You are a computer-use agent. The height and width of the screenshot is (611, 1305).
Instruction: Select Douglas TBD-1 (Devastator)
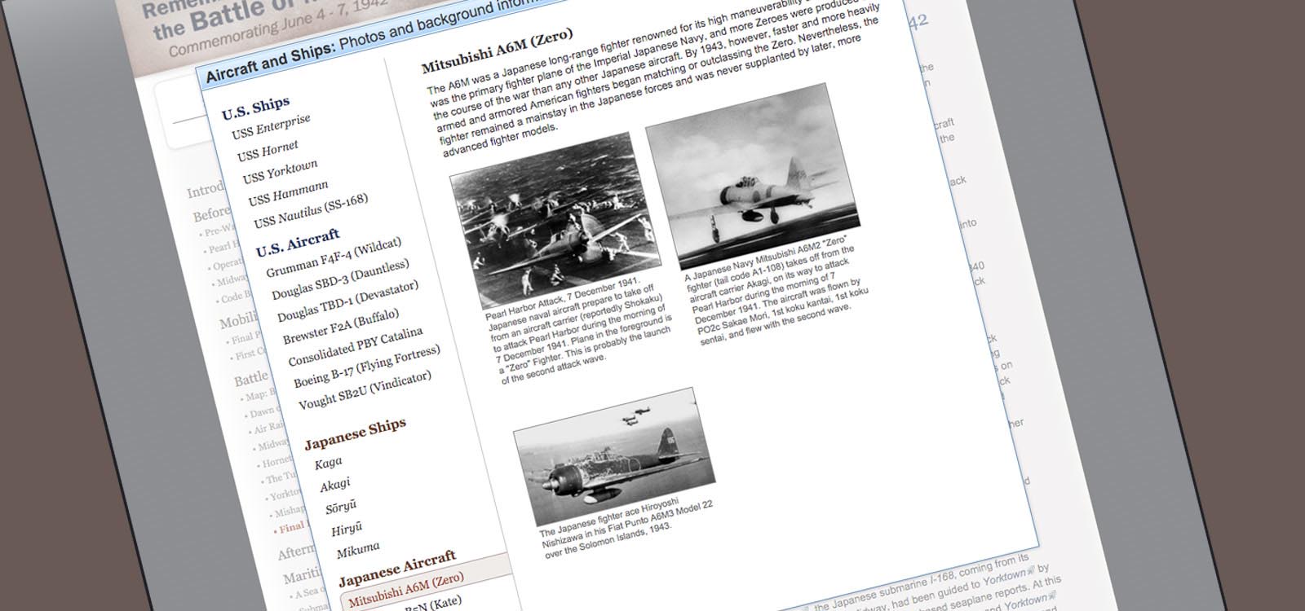(x=347, y=301)
